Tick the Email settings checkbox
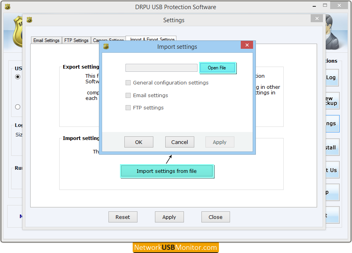The height and width of the screenshot is (253, 352). (x=128, y=96)
